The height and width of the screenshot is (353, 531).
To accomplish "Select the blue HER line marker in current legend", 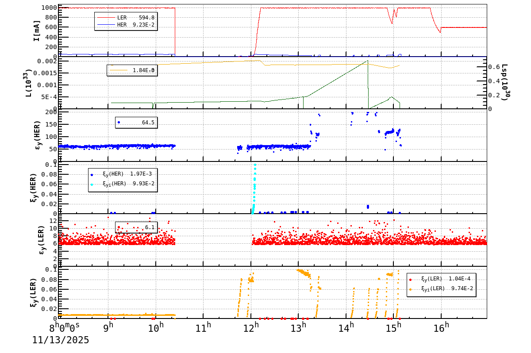I will click(x=106, y=24).
